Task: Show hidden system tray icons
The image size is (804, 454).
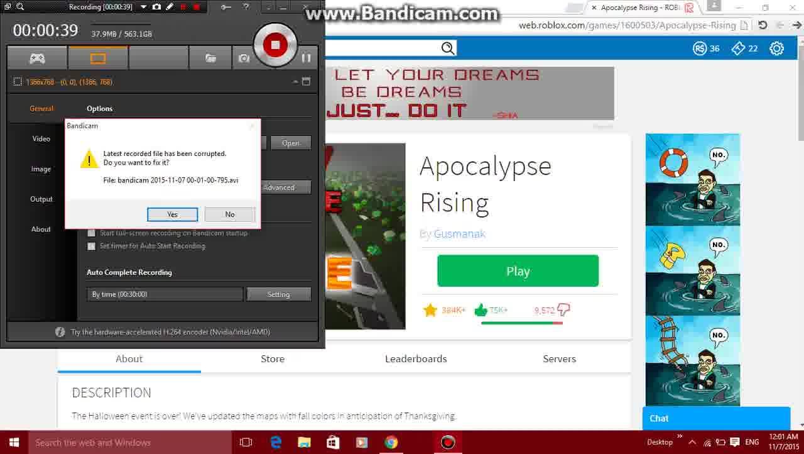Action: tap(692, 442)
